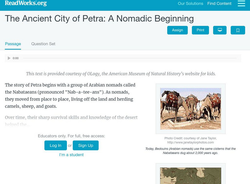Viewport: 250px width, 184px height.
Task: Open Our Solutions in the top bar
Action: 190,4
